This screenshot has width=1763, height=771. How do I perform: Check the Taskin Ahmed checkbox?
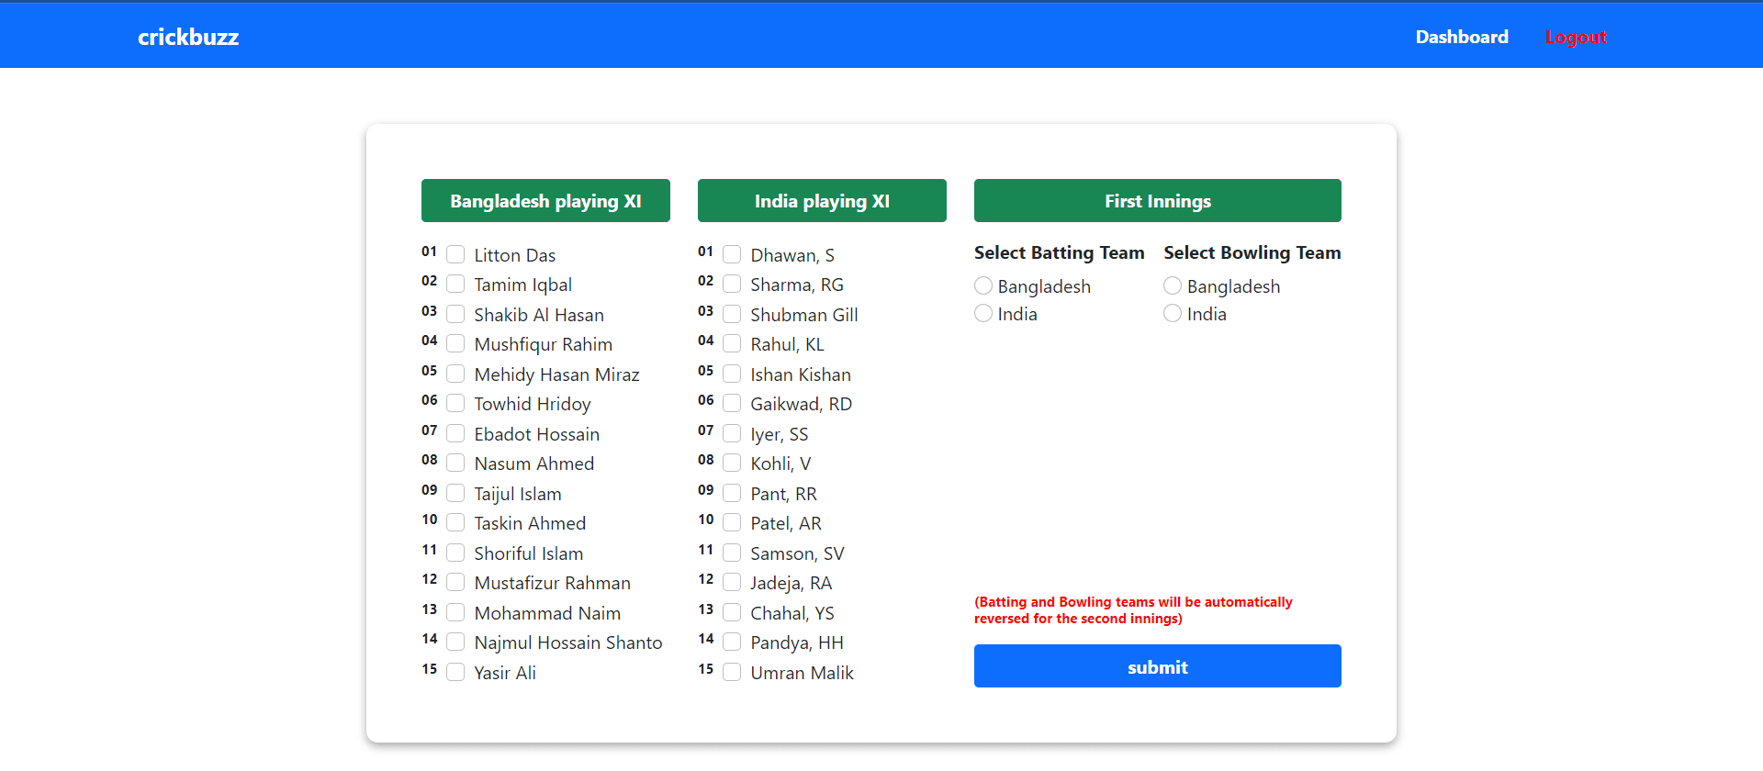tap(455, 522)
